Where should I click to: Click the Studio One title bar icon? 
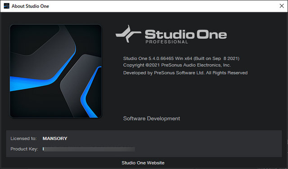coord(6,6)
